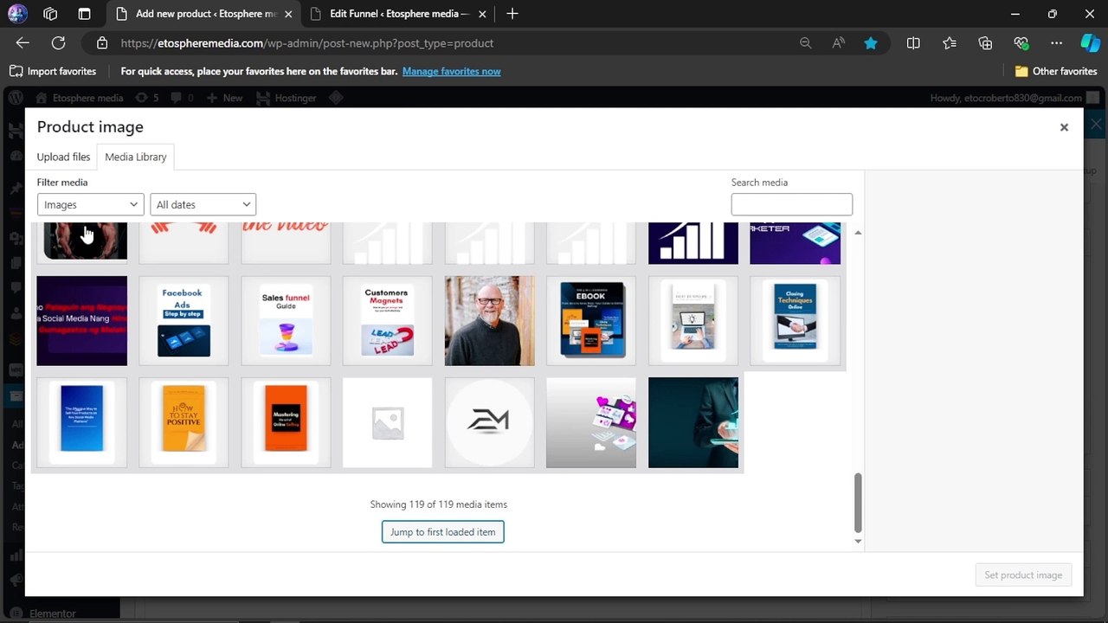This screenshot has height=623, width=1108.
Task: Select the white bar chart on navy thumbnail
Action: pyautogui.click(x=693, y=243)
